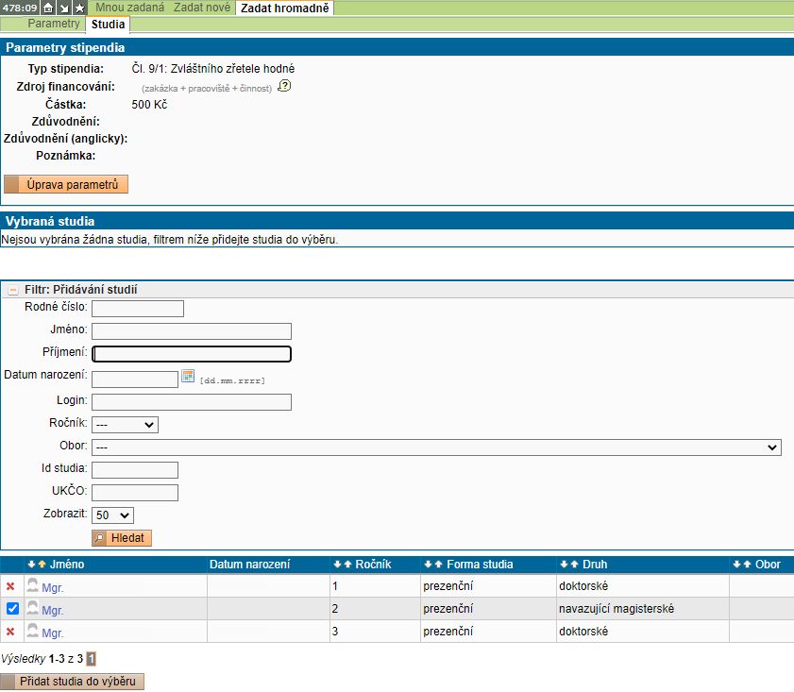The image size is (794, 692).
Task: Collapse the Filtr: Přidávání studií section
Action: [x=13, y=290]
